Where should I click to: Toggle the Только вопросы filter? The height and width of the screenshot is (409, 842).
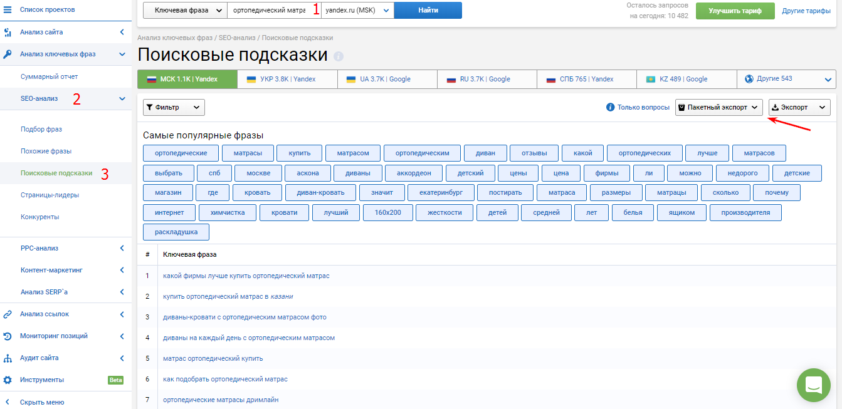pos(638,107)
